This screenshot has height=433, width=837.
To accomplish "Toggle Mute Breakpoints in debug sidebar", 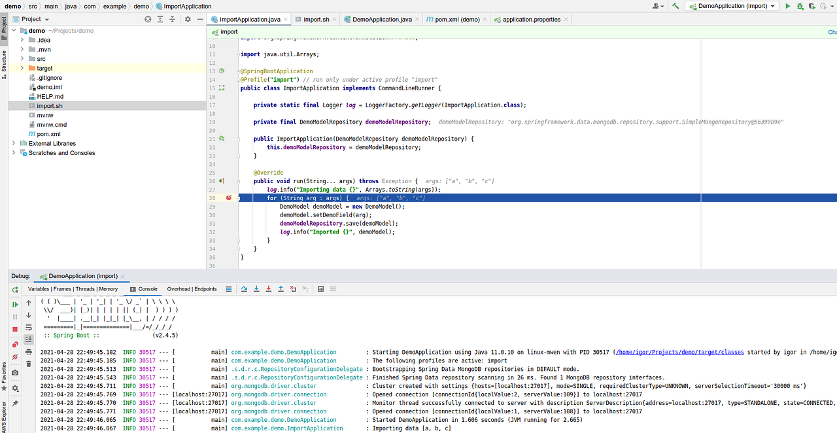I will click(15, 357).
